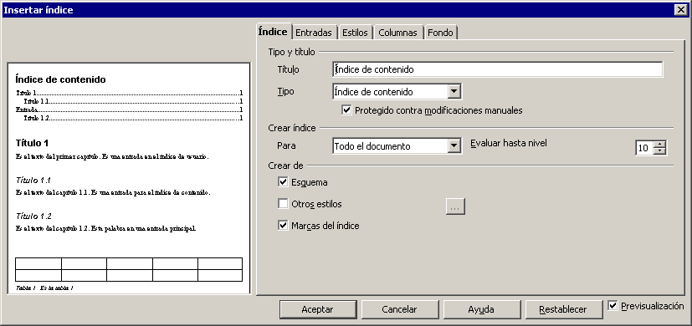692x326 pixels.
Task: Click the 'Evaluar hasta nivel' label
Action: click(509, 143)
